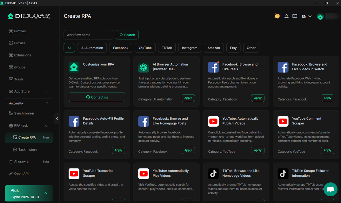Open Extensions from the sidebar

click(x=22, y=55)
